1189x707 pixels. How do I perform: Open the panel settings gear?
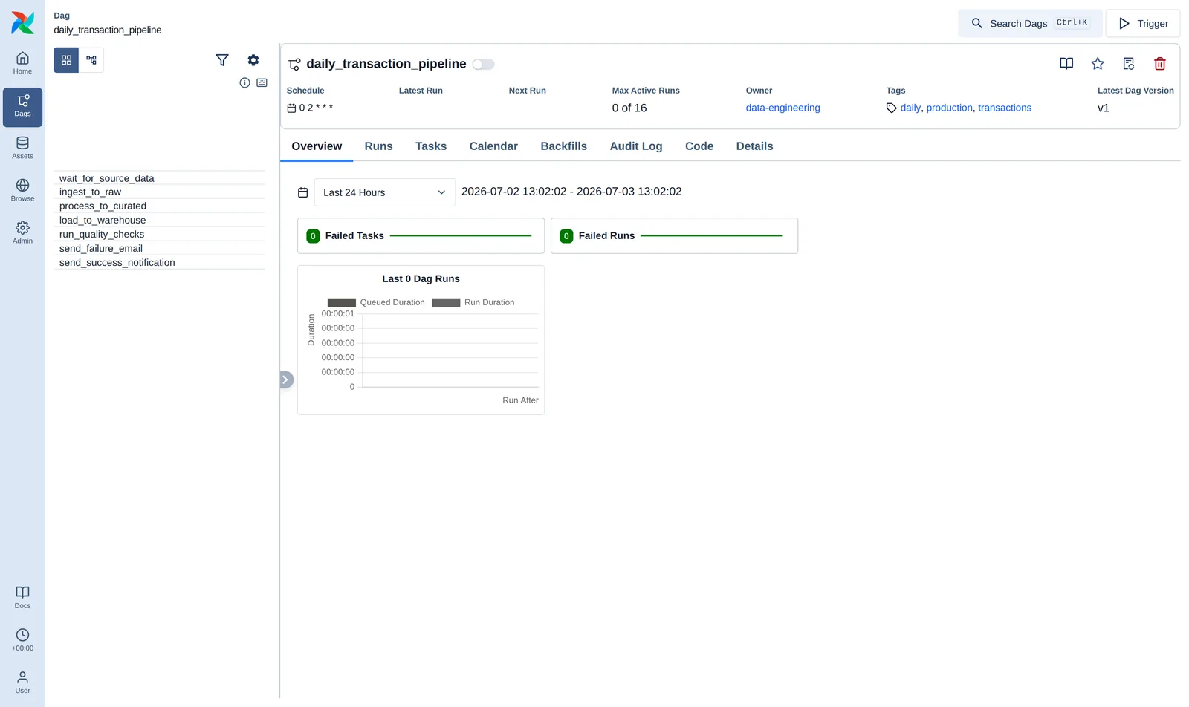point(253,60)
